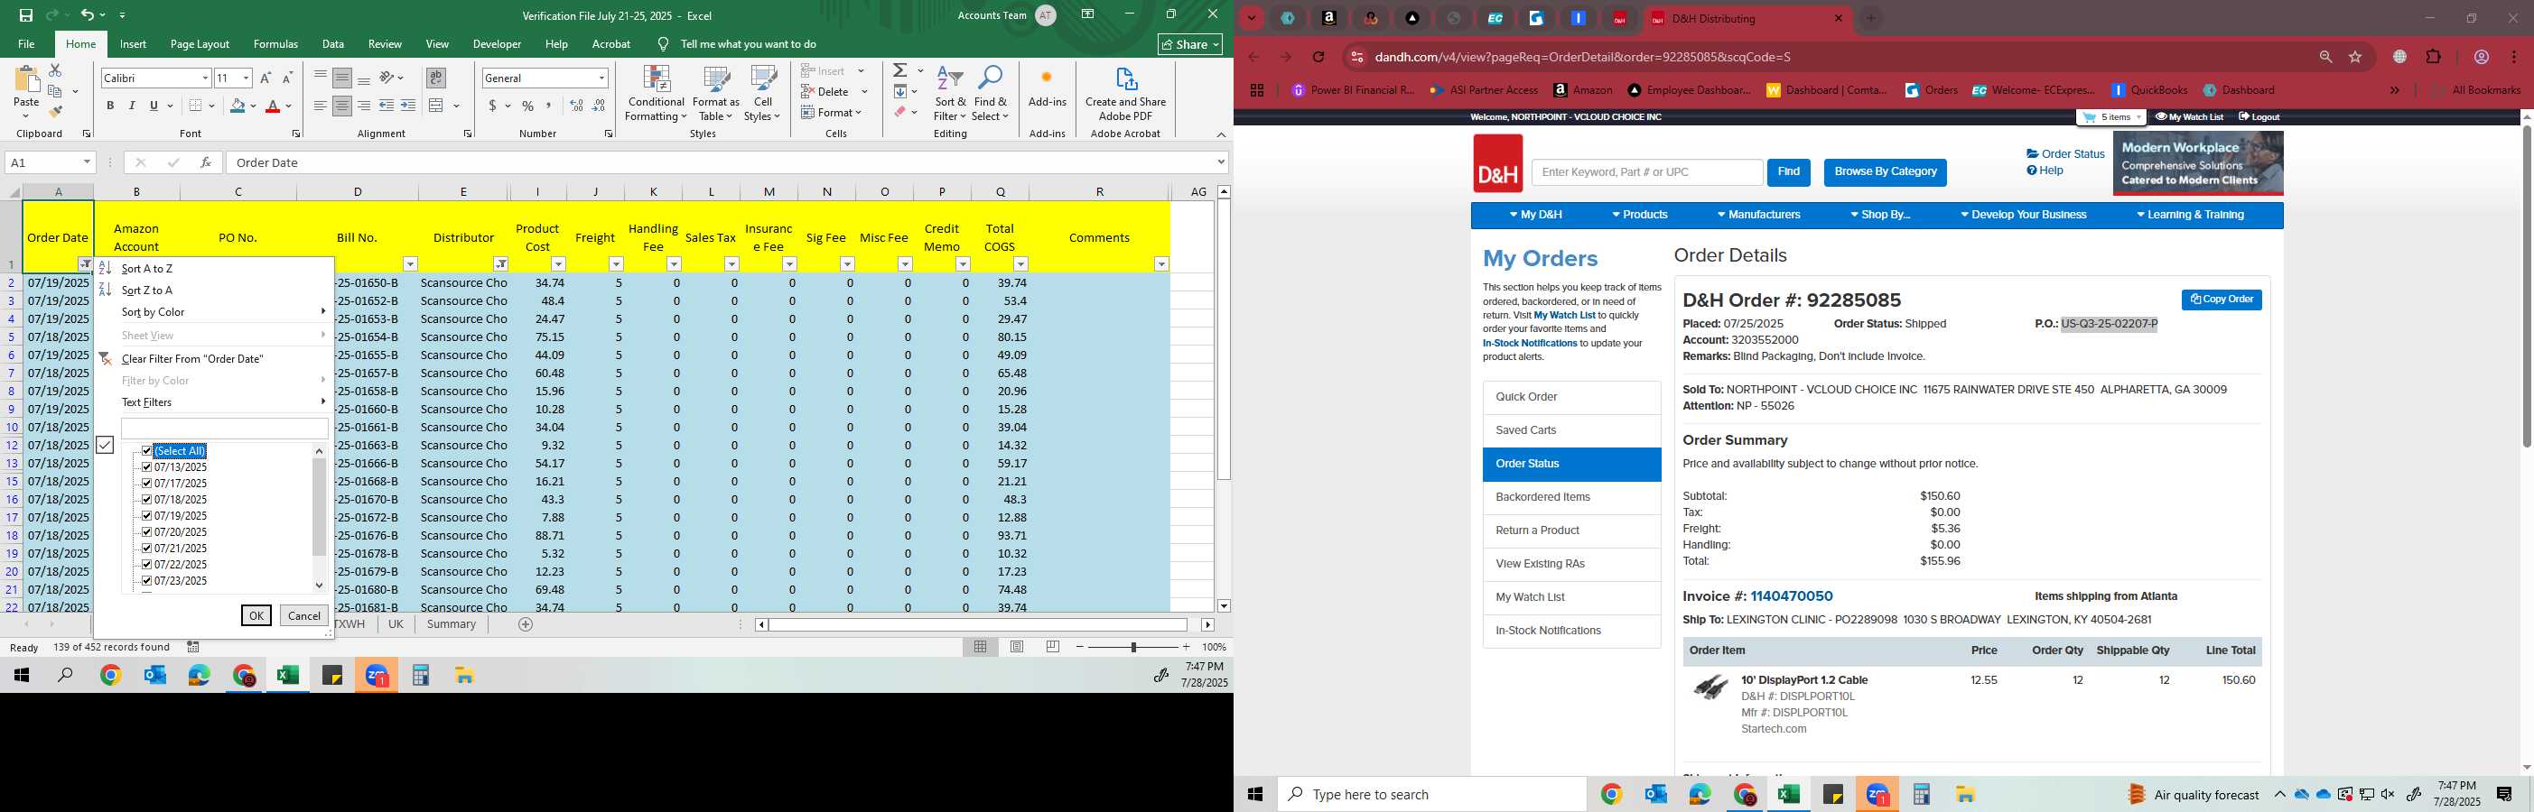Image resolution: width=2534 pixels, height=812 pixels.
Task: Open the font name dropdown showing Calibri
Action: (x=205, y=78)
